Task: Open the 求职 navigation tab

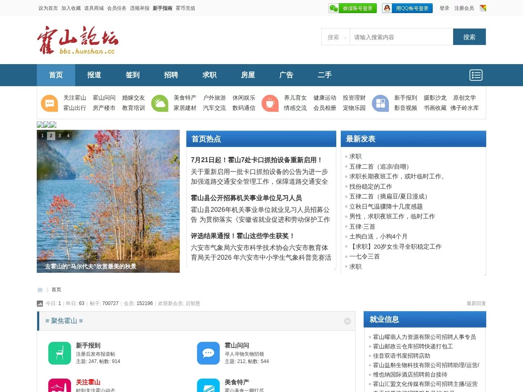Action: pyautogui.click(x=210, y=75)
